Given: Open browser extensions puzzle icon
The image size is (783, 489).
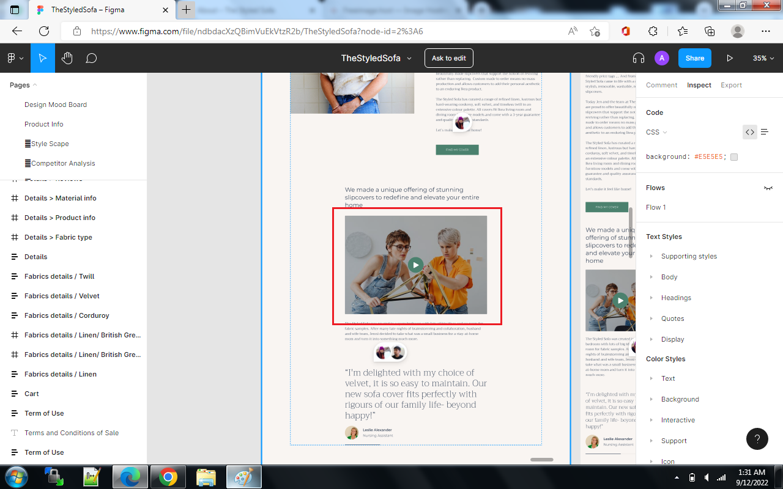Looking at the screenshot, I should click(x=653, y=31).
